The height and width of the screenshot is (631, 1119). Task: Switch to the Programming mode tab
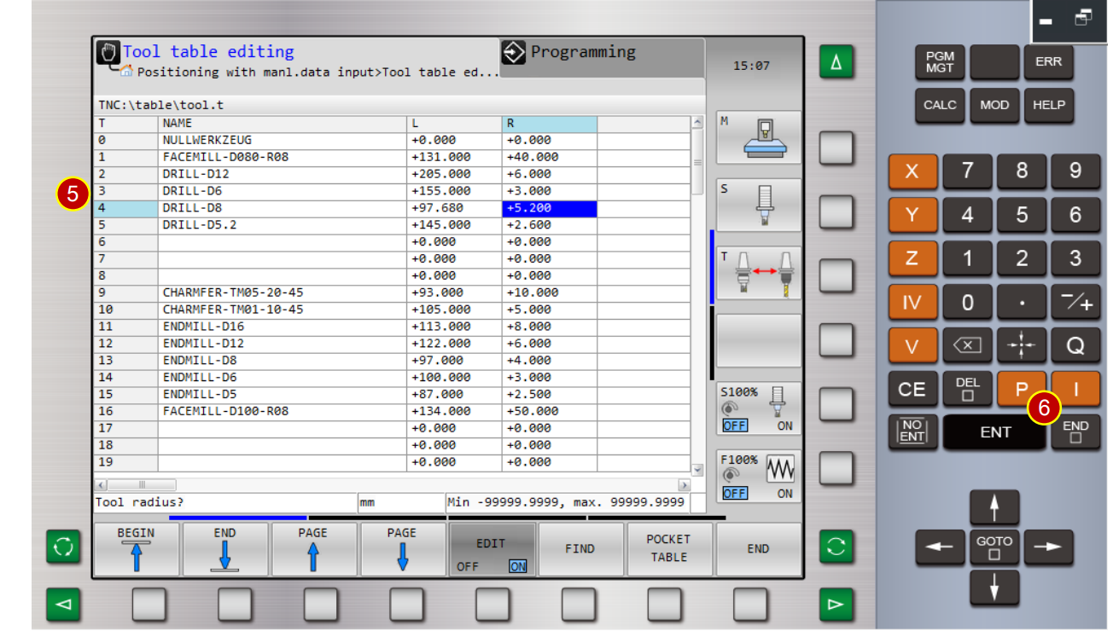point(602,58)
